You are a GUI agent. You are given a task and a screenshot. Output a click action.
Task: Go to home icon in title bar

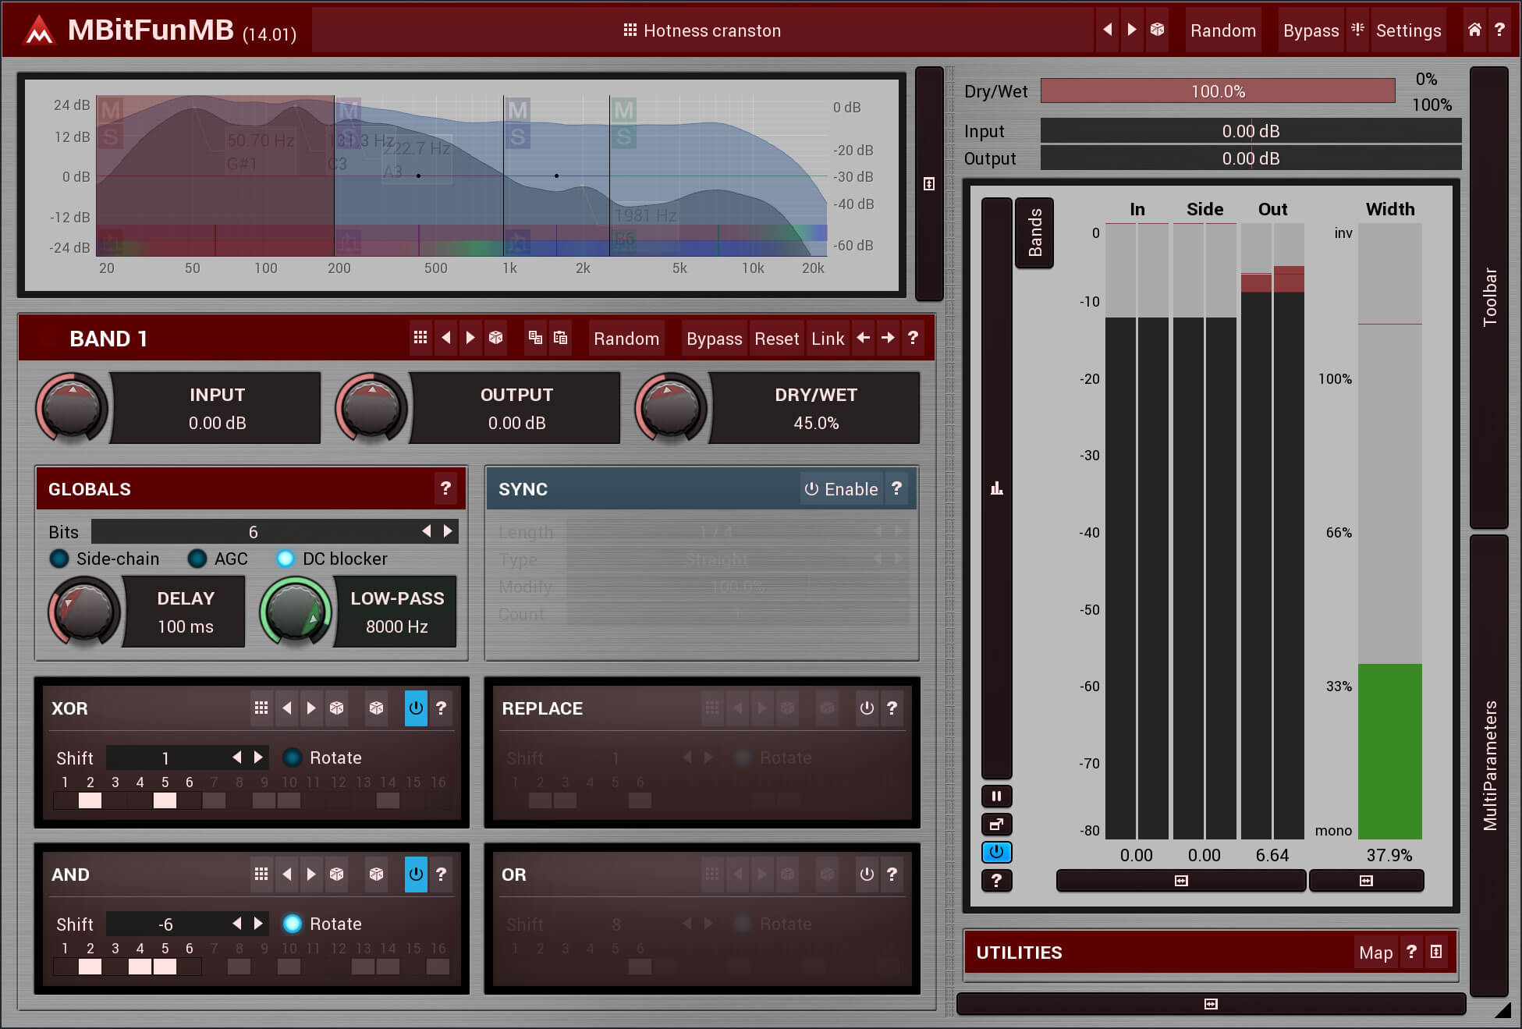(x=1474, y=30)
